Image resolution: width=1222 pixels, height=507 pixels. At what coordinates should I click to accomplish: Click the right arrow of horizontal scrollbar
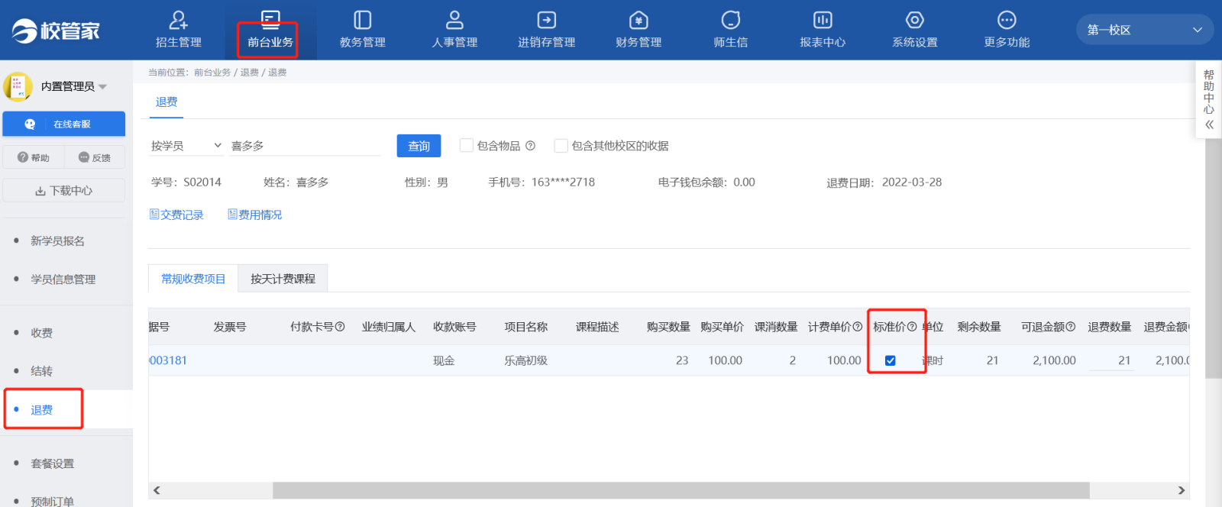pos(1182,490)
